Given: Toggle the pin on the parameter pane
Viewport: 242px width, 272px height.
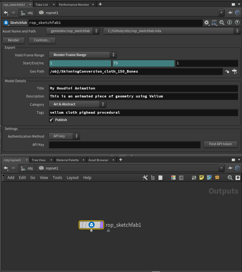Looking at the screenshot, I should coord(230,13).
